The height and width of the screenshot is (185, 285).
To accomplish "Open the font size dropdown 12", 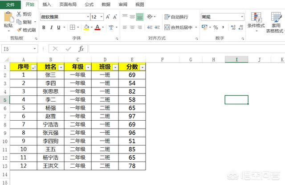I will (x=102, y=17).
